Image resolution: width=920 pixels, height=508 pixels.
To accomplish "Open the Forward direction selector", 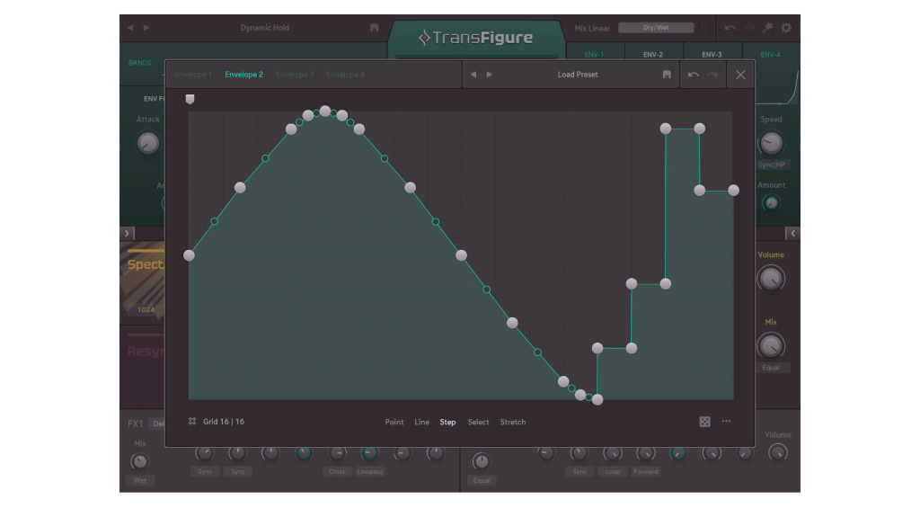I will pos(645,472).
